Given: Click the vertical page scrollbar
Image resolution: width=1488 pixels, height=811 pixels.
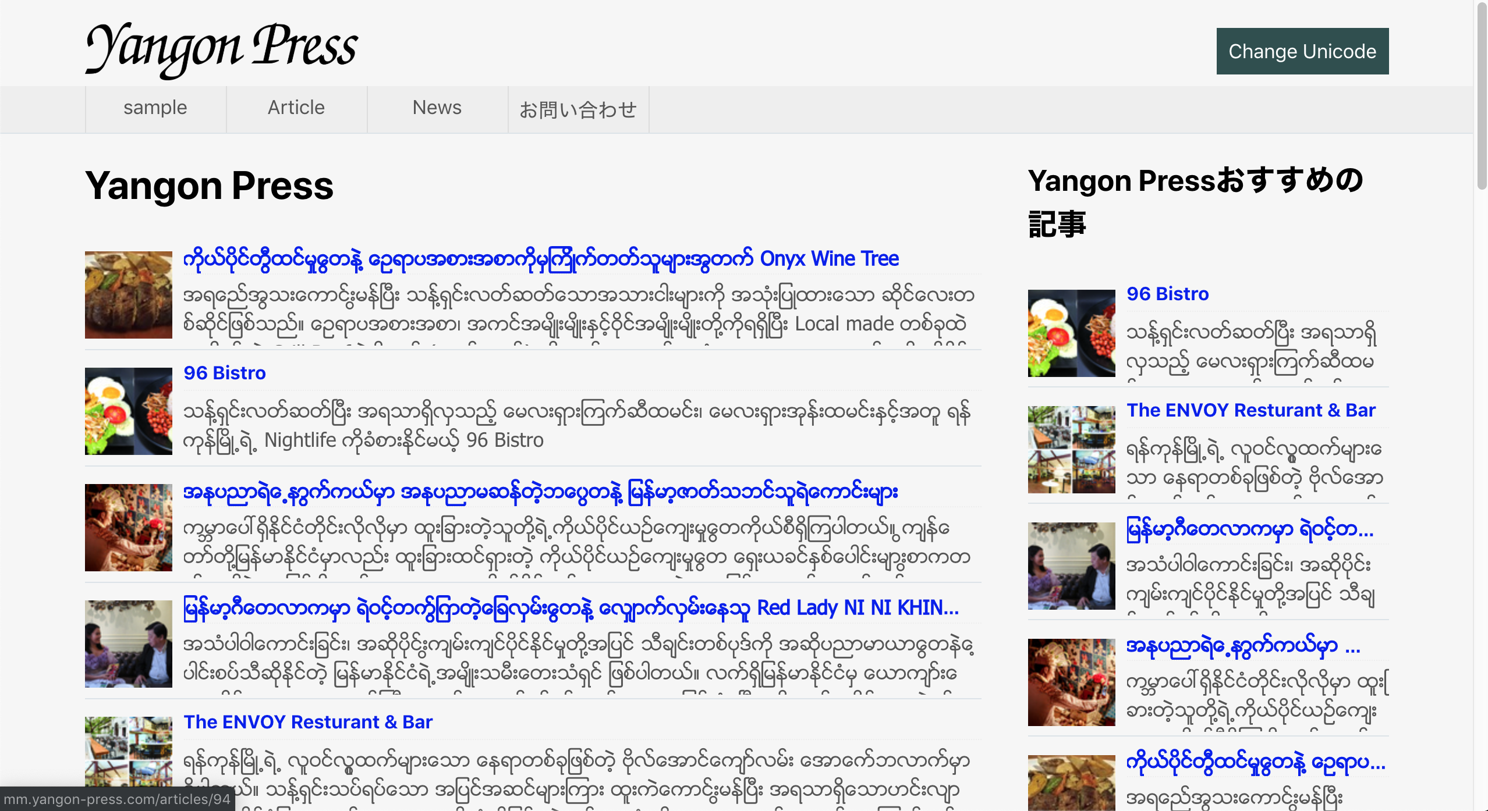Looking at the screenshot, I should (x=1482, y=96).
